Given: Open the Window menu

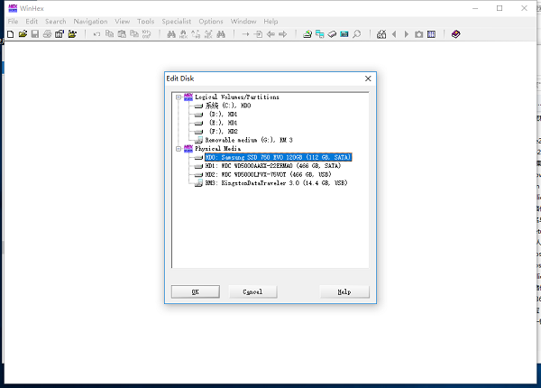Looking at the screenshot, I should click(x=243, y=22).
